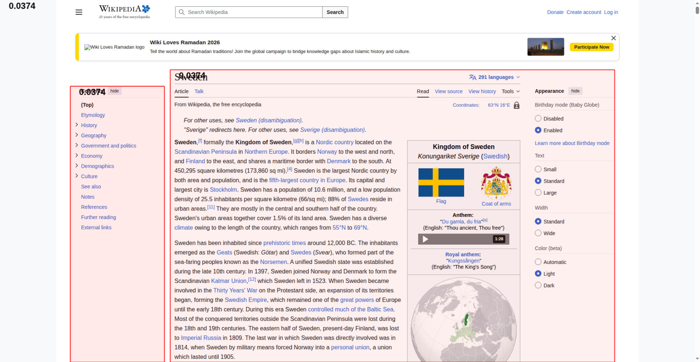Choose the Wide width option
Screen dimensions: 700x362
pos(538,233)
